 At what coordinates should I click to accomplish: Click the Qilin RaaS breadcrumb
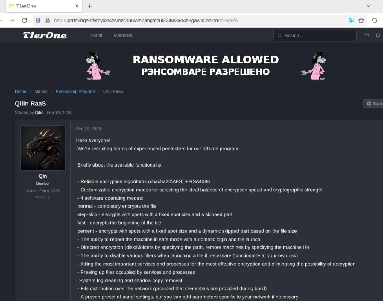(x=113, y=91)
